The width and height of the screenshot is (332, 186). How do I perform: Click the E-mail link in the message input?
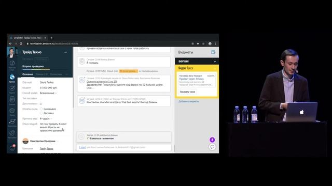[x=82, y=147]
